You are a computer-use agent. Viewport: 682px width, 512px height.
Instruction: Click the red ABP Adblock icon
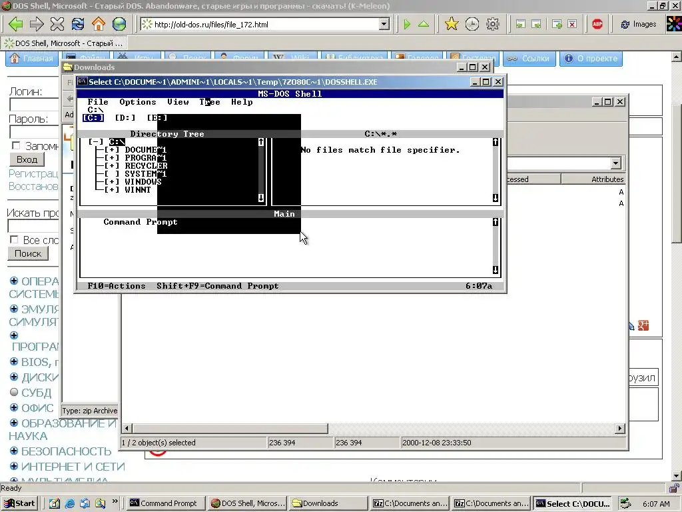coord(597,24)
